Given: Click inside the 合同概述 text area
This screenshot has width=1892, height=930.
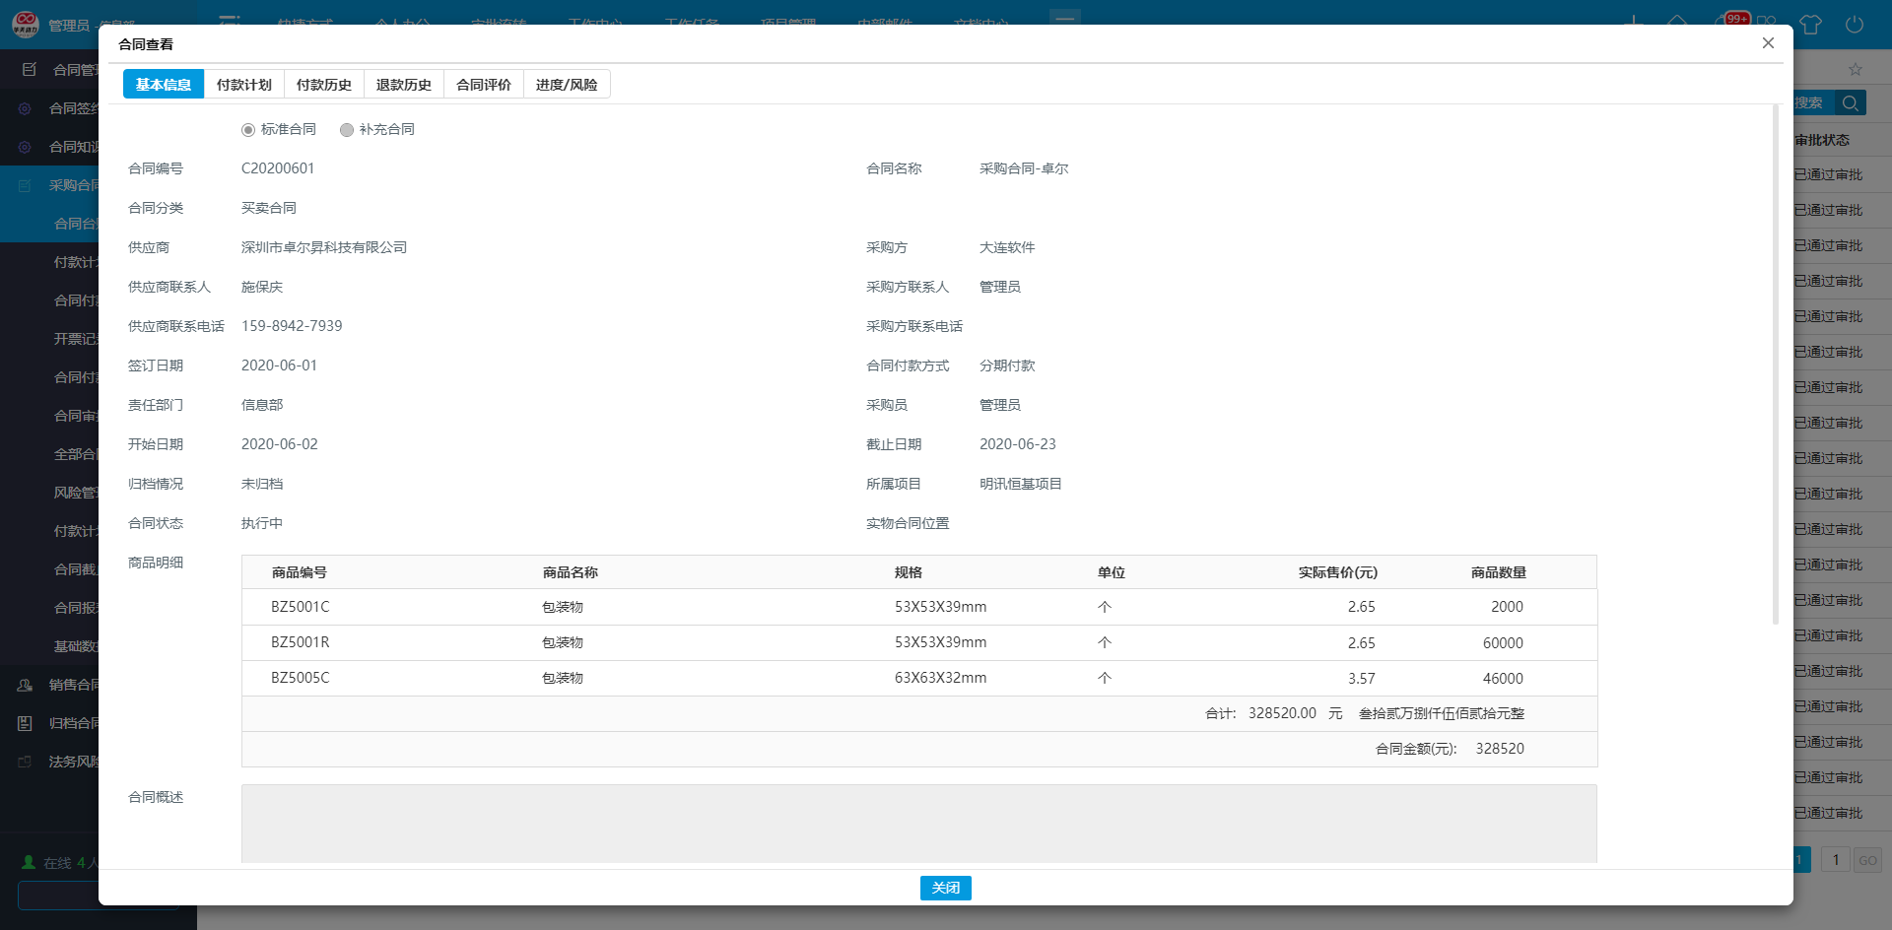Looking at the screenshot, I should [918, 824].
